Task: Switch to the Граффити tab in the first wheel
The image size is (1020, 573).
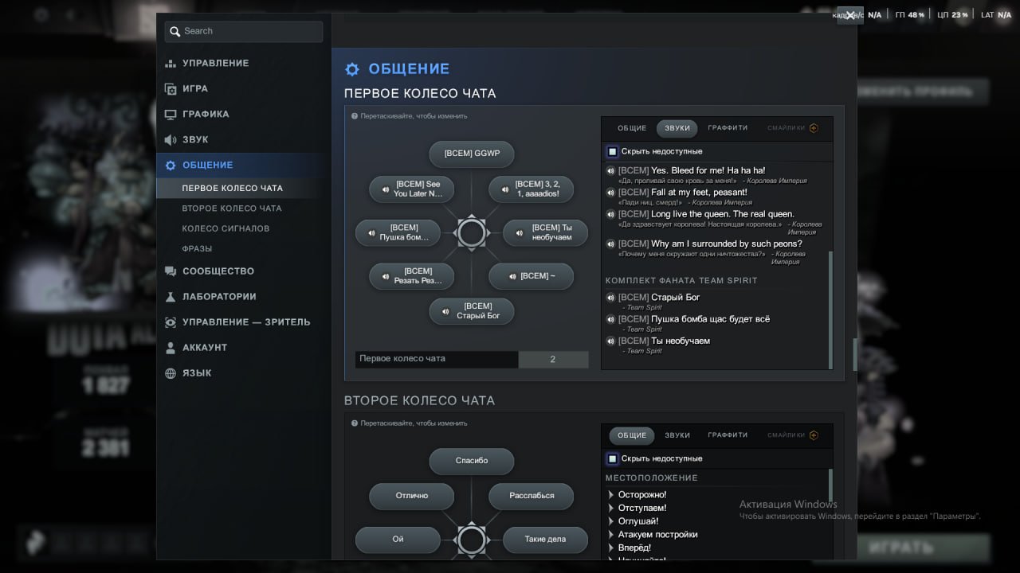Action: click(728, 128)
